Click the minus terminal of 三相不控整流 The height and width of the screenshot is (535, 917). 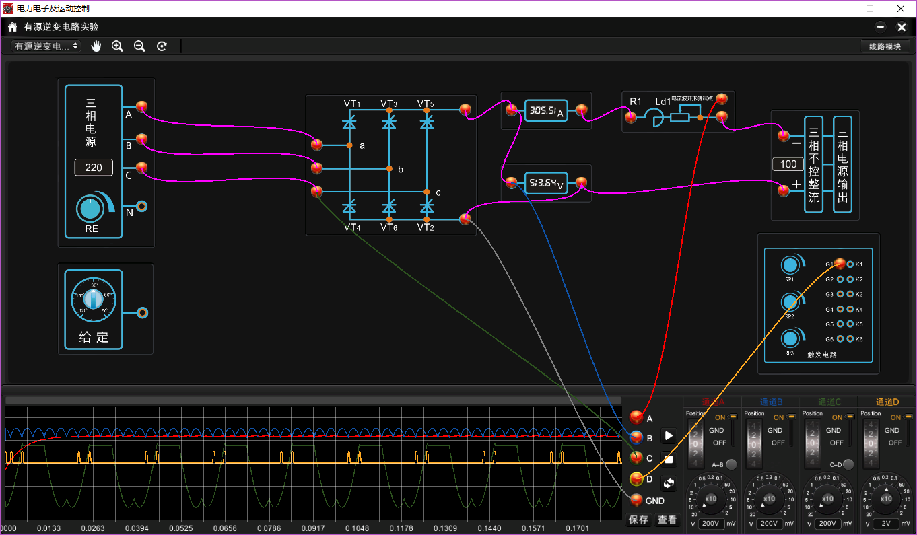[784, 136]
